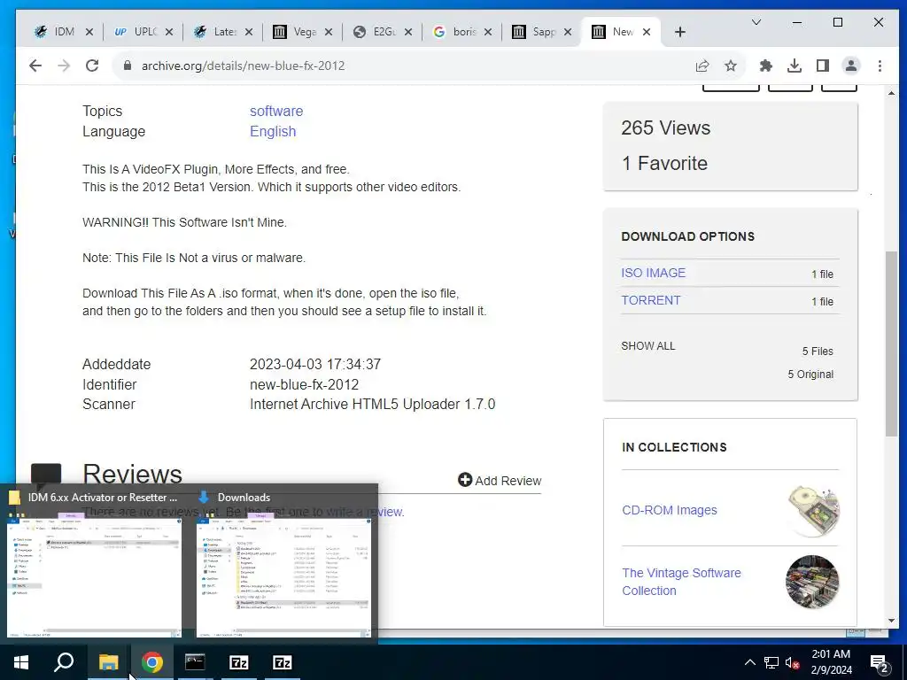Screen dimensions: 907x680
Task: Open the second 7-Zip taskbar icon
Action: [x=283, y=662]
